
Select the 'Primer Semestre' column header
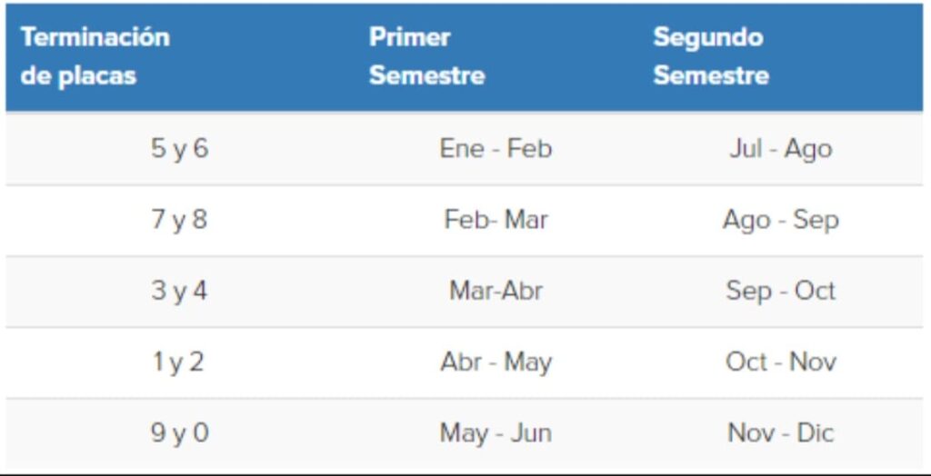coord(426,56)
